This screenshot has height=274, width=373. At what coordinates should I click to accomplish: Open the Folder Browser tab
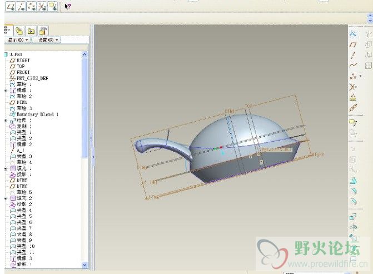[x=19, y=31]
